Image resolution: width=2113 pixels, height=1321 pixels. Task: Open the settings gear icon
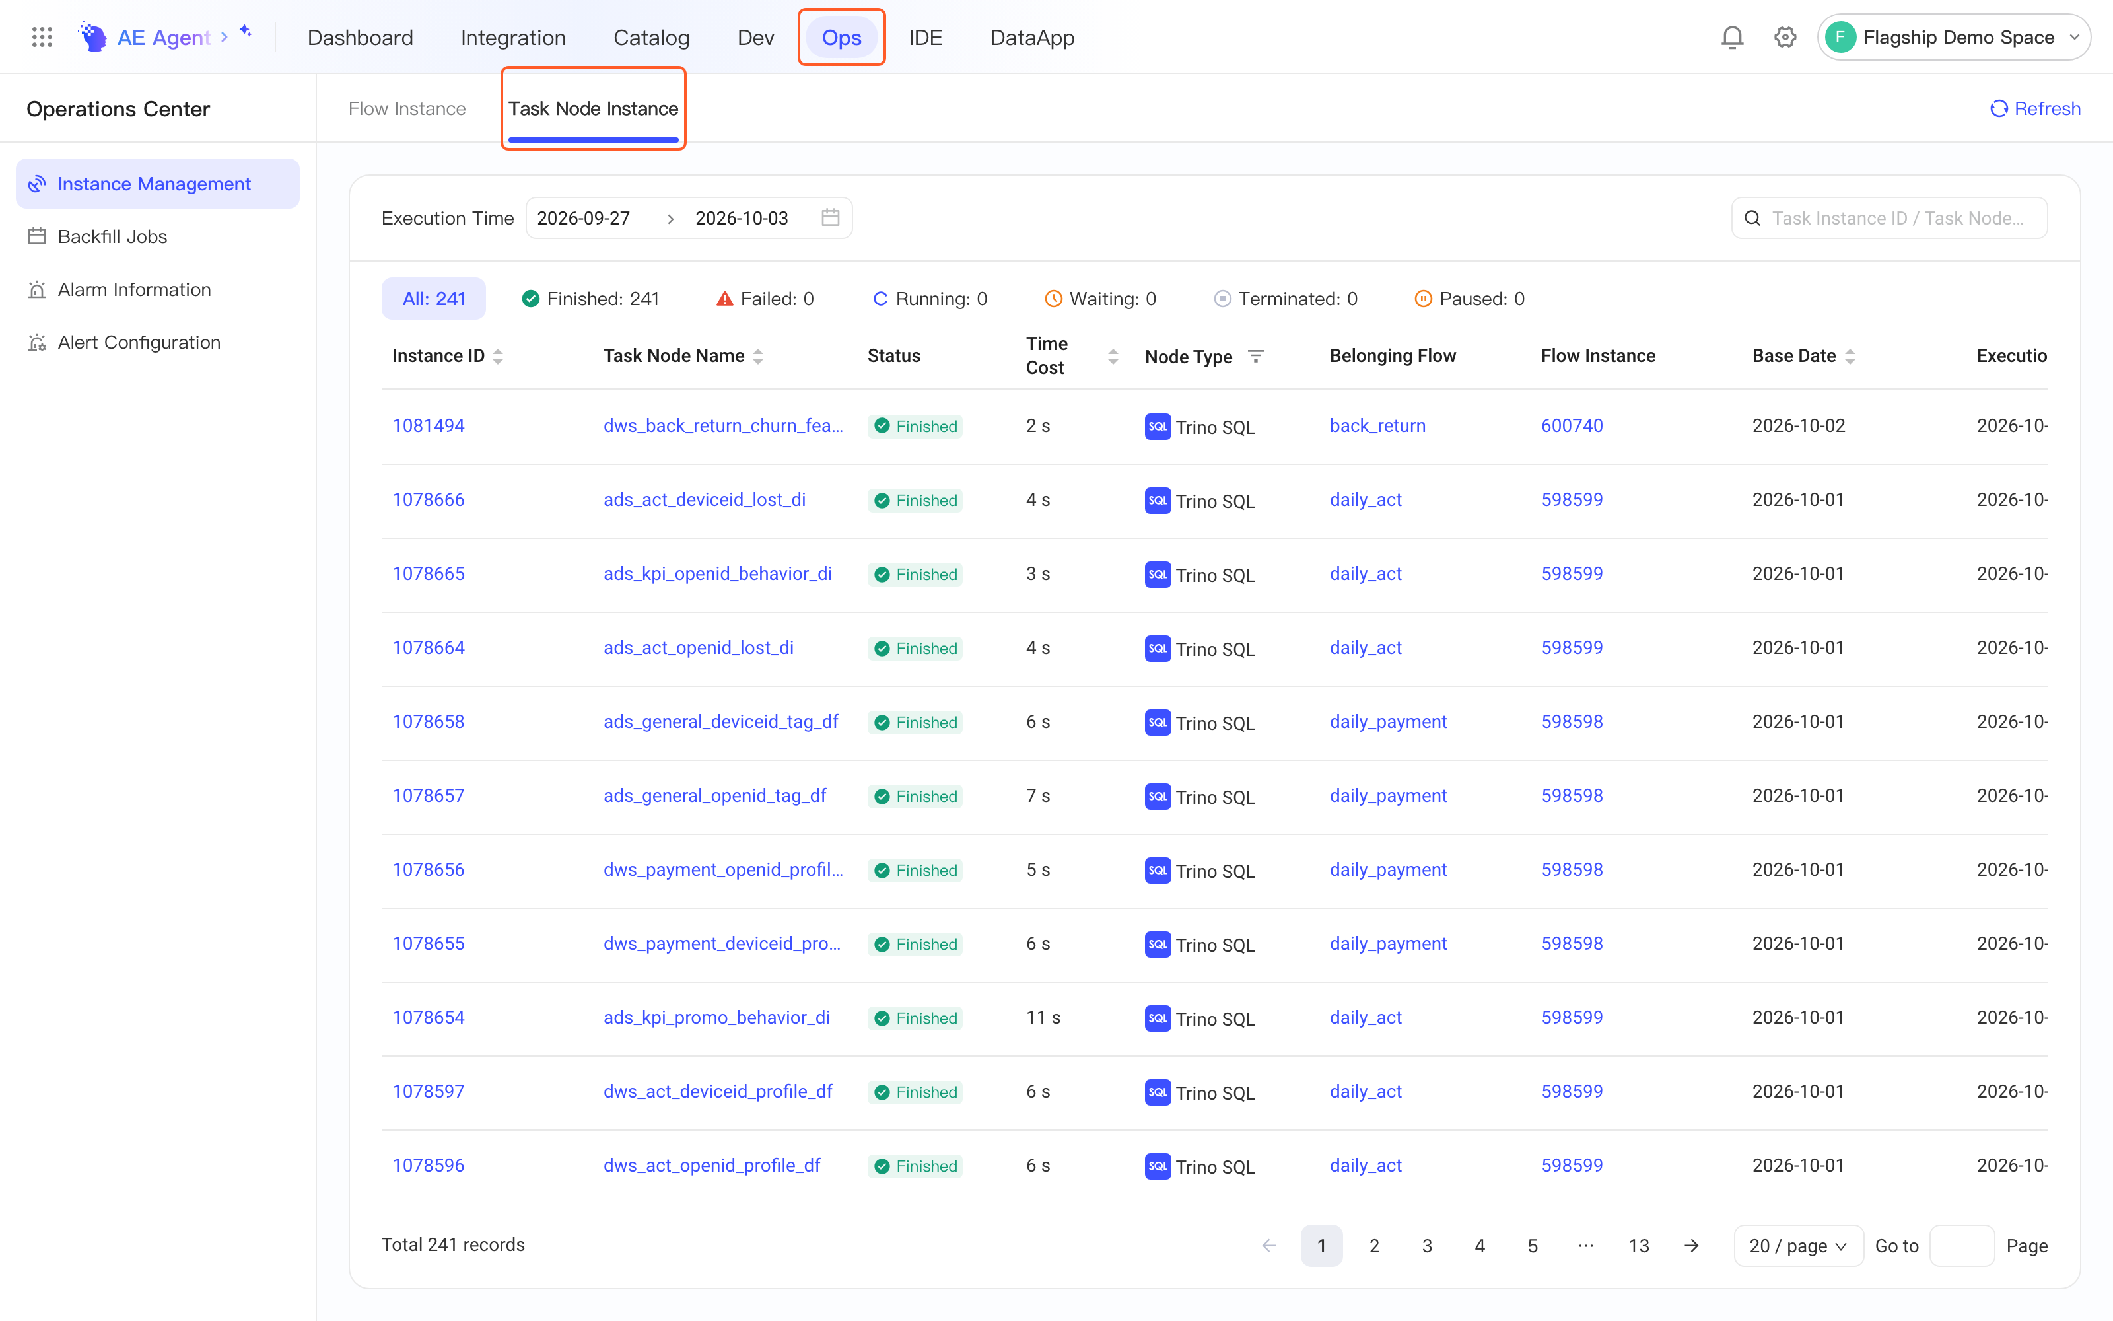point(1785,38)
